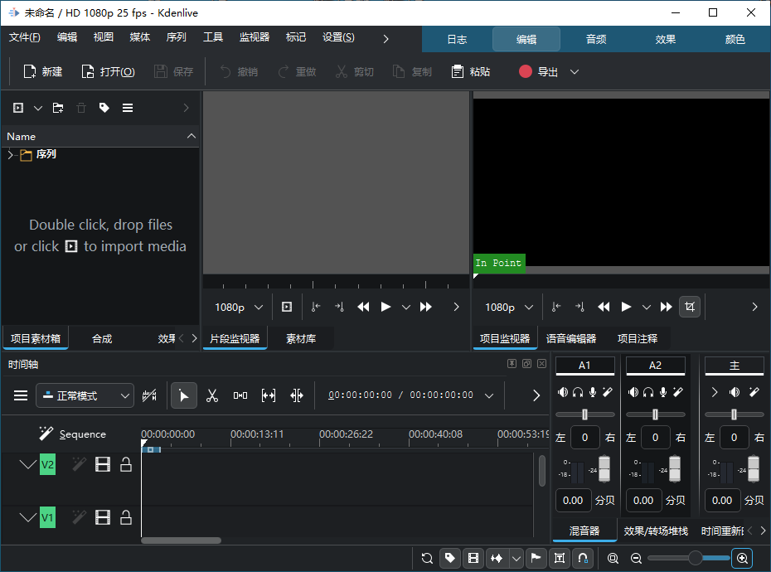Open the timecode format dropdown
Viewport: 771px width, 572px height.
point(489,395)
